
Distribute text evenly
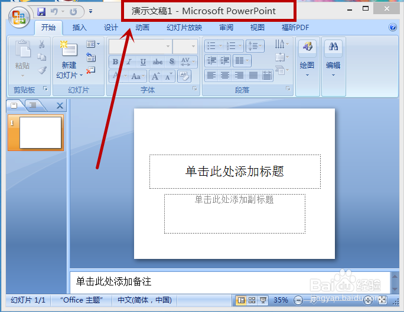(x=266, y=75)
